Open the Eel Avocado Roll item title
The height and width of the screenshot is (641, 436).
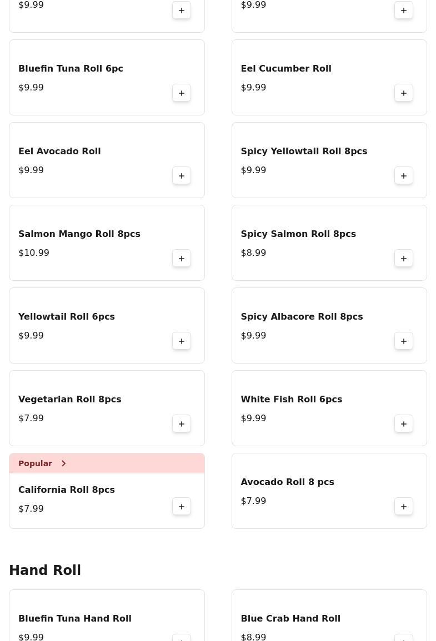[x=59, y=151]
